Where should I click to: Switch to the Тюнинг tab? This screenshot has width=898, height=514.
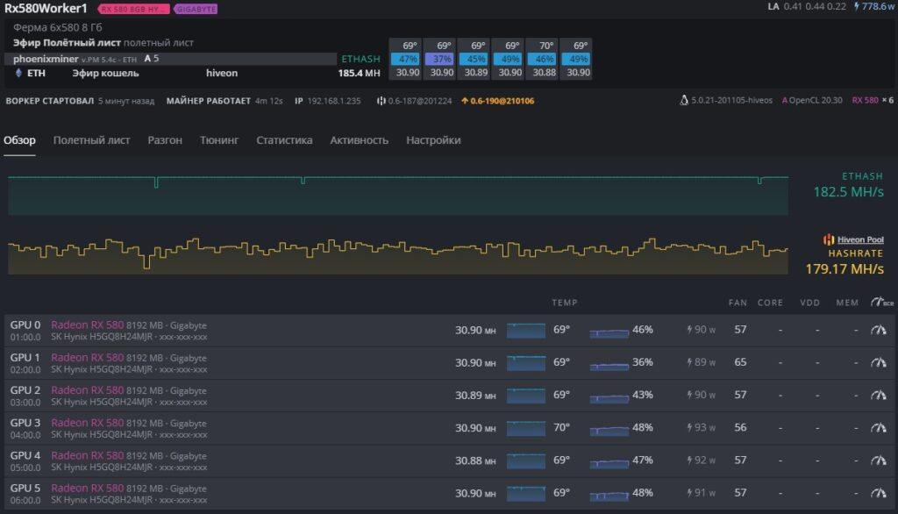pyautogui.click(x=219, y=140)
